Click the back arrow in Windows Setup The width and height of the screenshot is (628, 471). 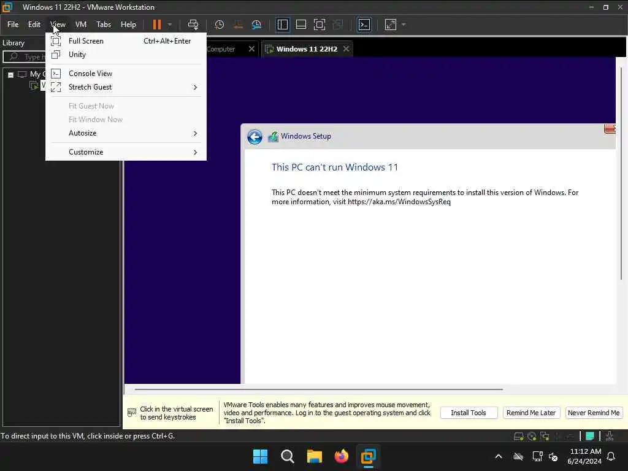pos(255,137)
